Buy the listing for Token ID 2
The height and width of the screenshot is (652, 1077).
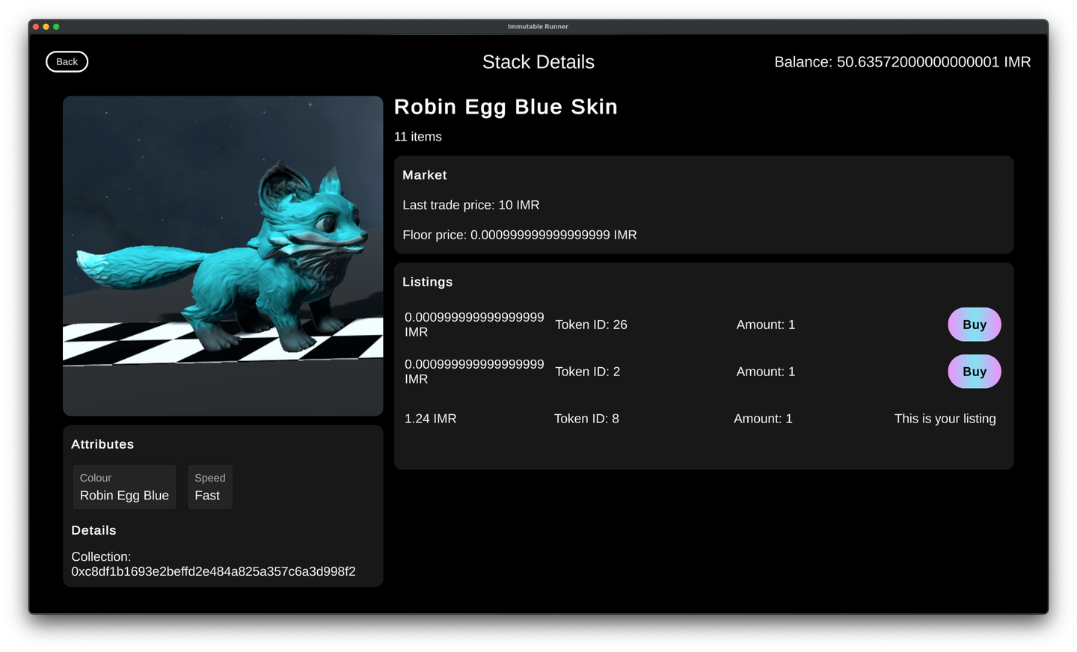974,372
